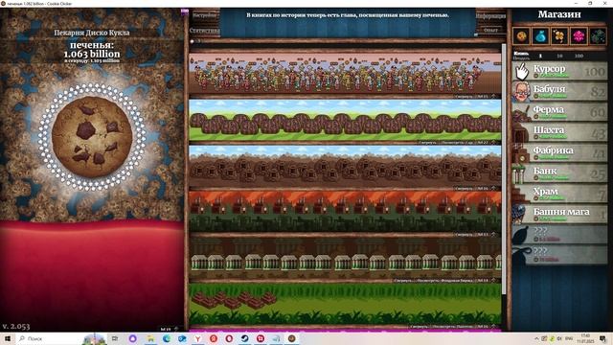Open File Explorer from the taskbar
Screen dimensions: 613x345
[x=150, y=338]
